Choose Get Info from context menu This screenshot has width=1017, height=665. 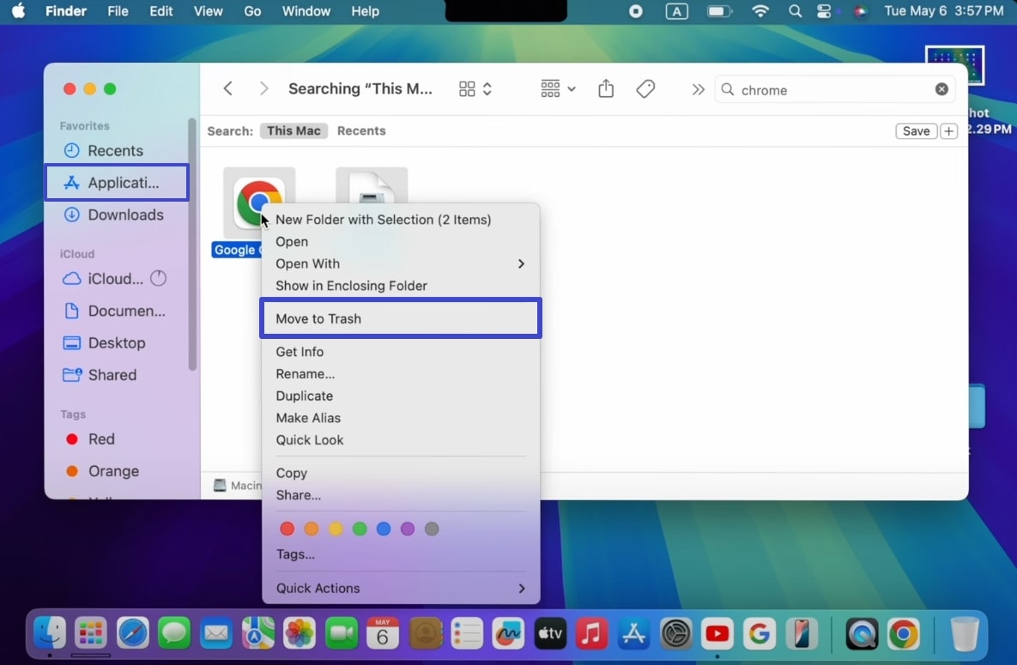tap(400, 352)
